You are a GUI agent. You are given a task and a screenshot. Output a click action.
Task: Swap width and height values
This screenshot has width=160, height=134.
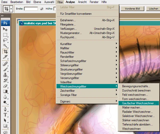point(42,9)
